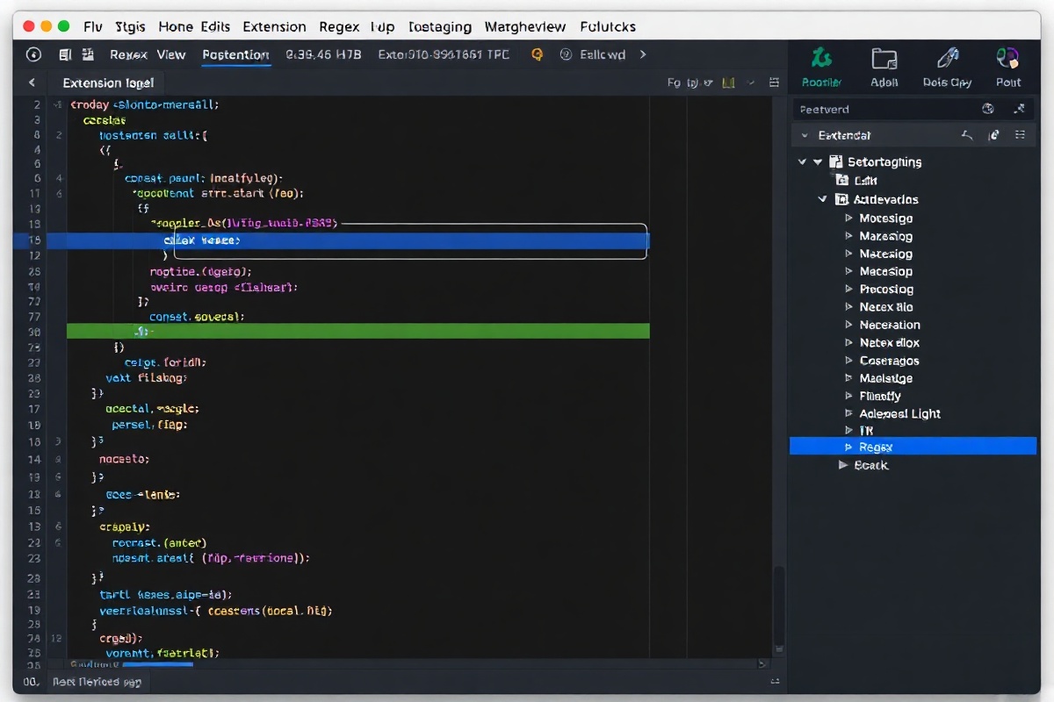This screenshot has height=702, width=1054.
Task: Open the Pout icon in the top right
Action: click(x=1007, y=59)
